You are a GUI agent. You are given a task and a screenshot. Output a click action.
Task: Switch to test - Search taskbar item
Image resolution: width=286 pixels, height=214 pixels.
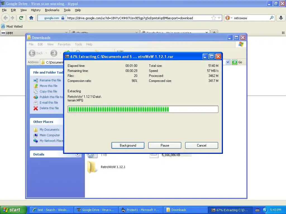[51, 210]
